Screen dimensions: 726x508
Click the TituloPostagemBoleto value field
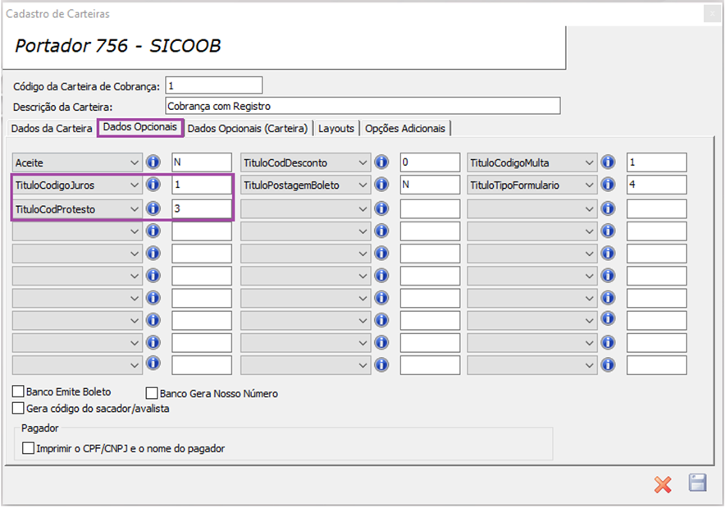point(430,185)
